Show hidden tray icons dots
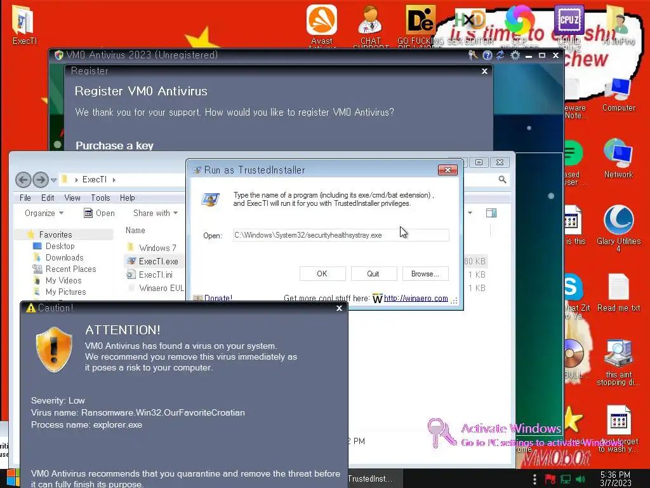Viewport: 650px width, 488px height. (534, 479)
